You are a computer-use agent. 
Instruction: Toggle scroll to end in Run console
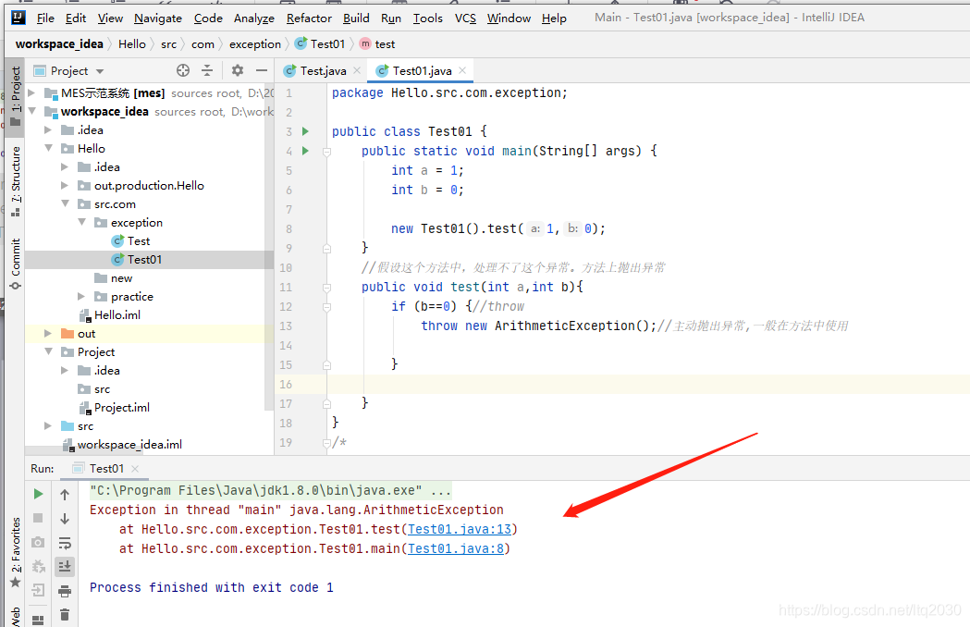point(65,566)
